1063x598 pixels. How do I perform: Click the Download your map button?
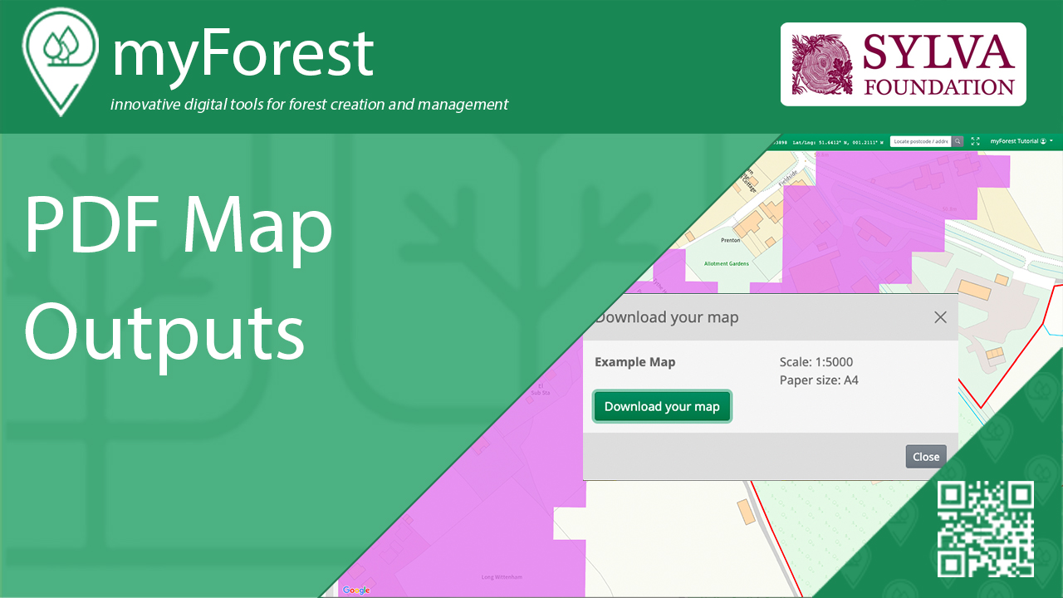pyautogui.click(x=662, y=407)
